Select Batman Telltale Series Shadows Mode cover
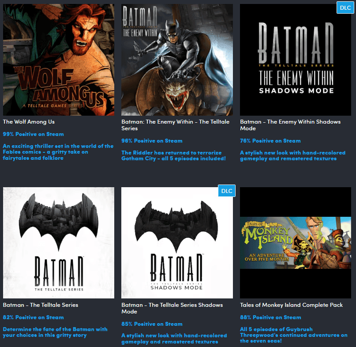The height and width of the screenshot is (347, 356). 177,243
